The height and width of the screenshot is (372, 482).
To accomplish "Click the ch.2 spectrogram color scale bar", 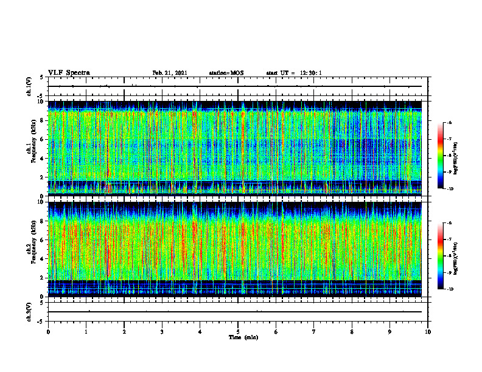I will 440,256.
